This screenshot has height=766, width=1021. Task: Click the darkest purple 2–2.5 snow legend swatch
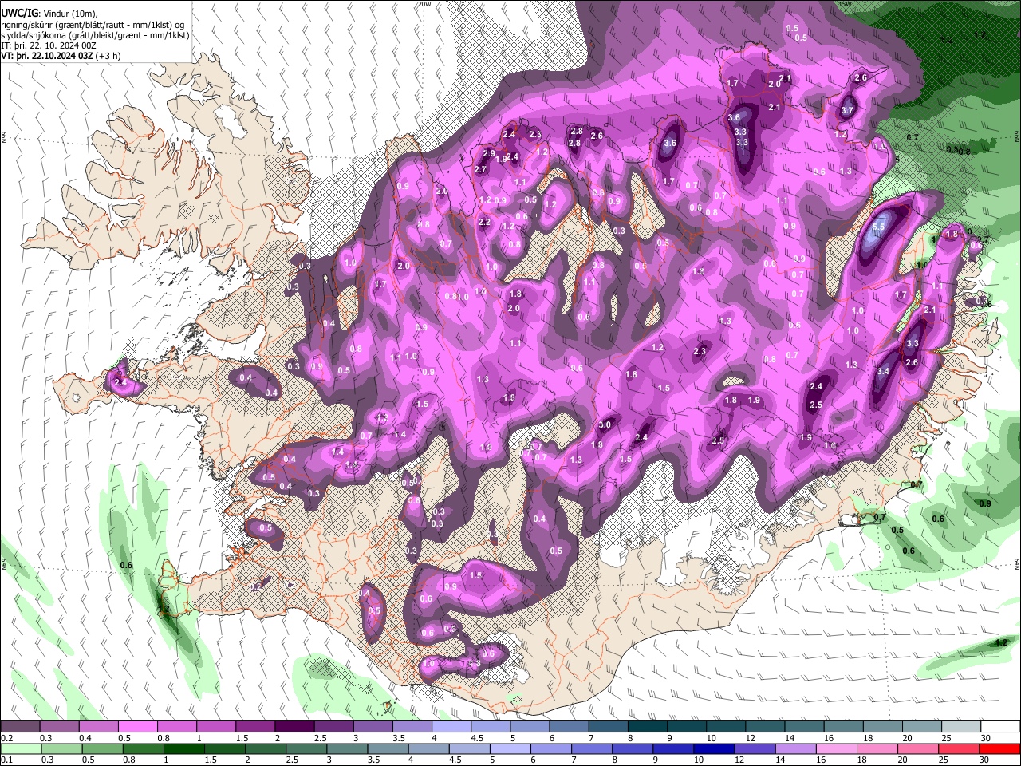[294, 727]
